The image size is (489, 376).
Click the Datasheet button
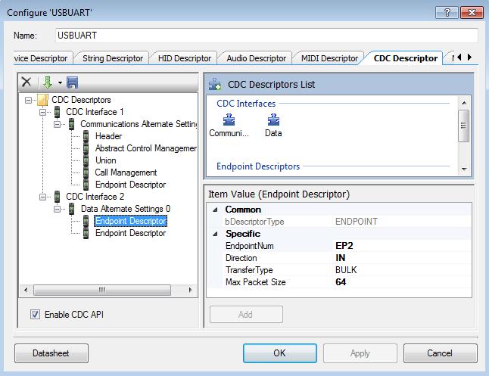pyautogui.click(x=51, y=353)
